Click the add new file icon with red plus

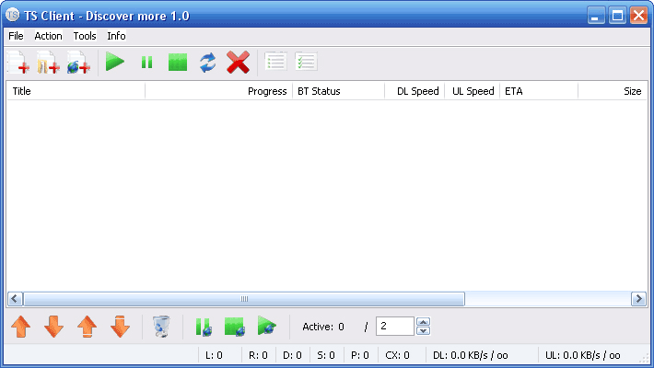18,63
